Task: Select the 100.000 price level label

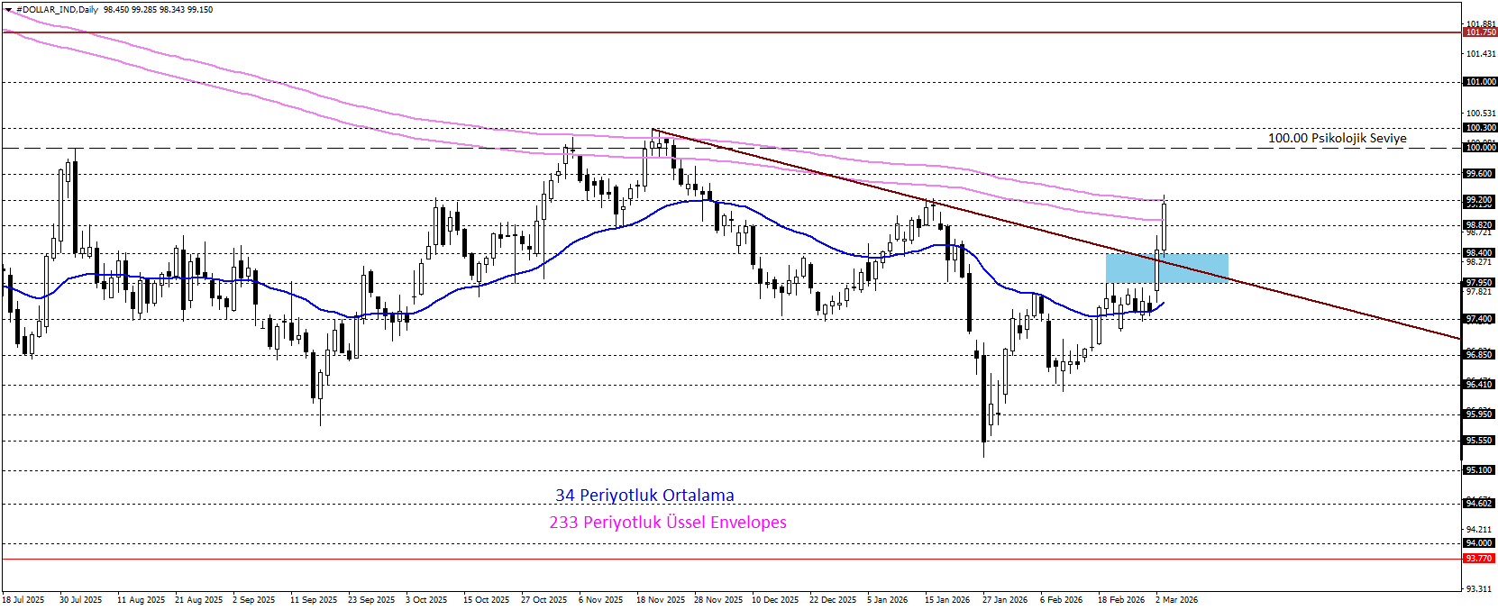Action: pyautogui.click(x=1480, y=148)
